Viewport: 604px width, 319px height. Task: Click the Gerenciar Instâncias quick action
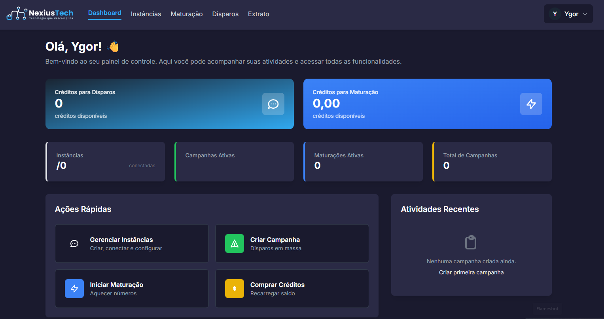click(132, 243)
